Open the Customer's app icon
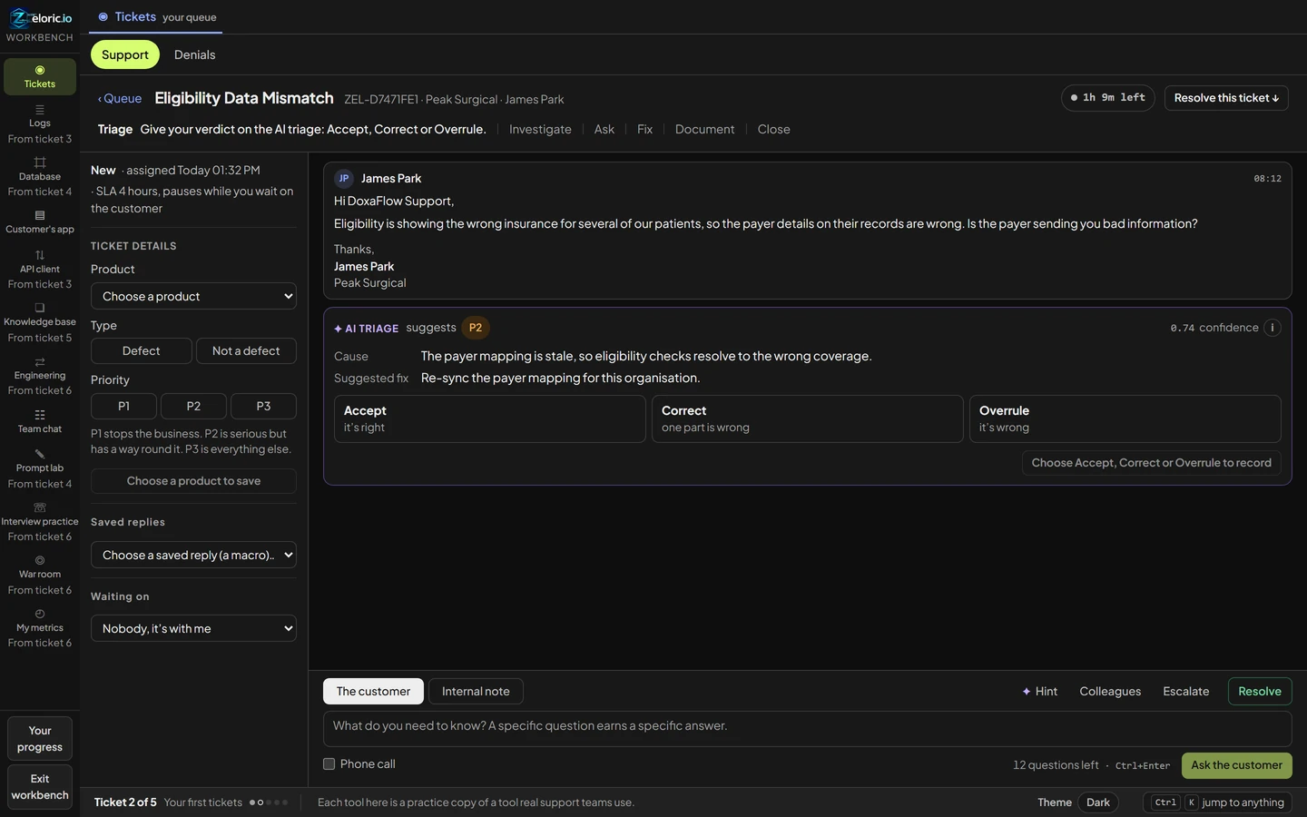1307x817 pixels. pyautogui.click(x=40, y=215)
